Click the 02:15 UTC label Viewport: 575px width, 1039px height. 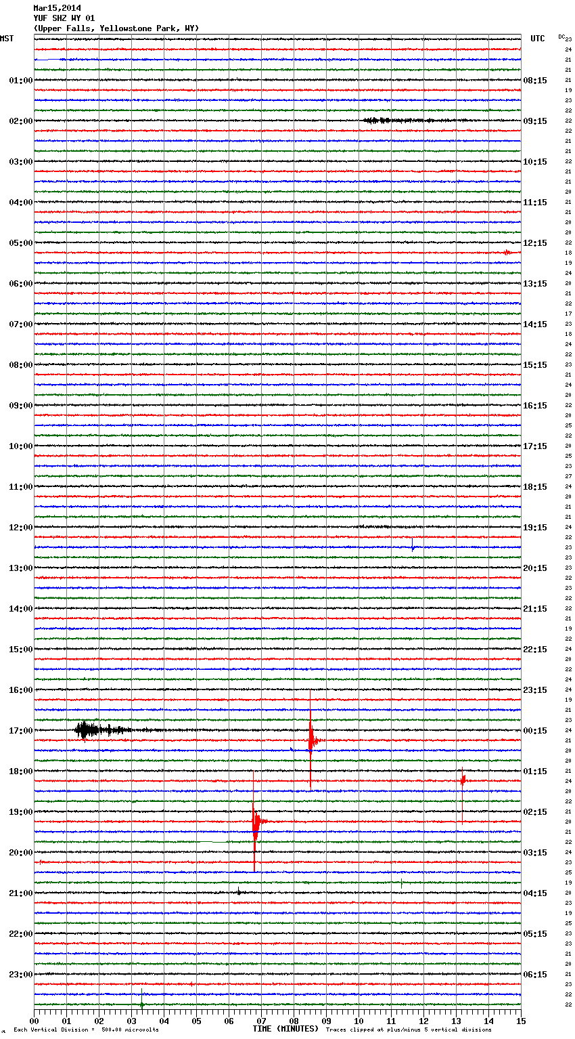pyautogui.click(x=535, y=812)
